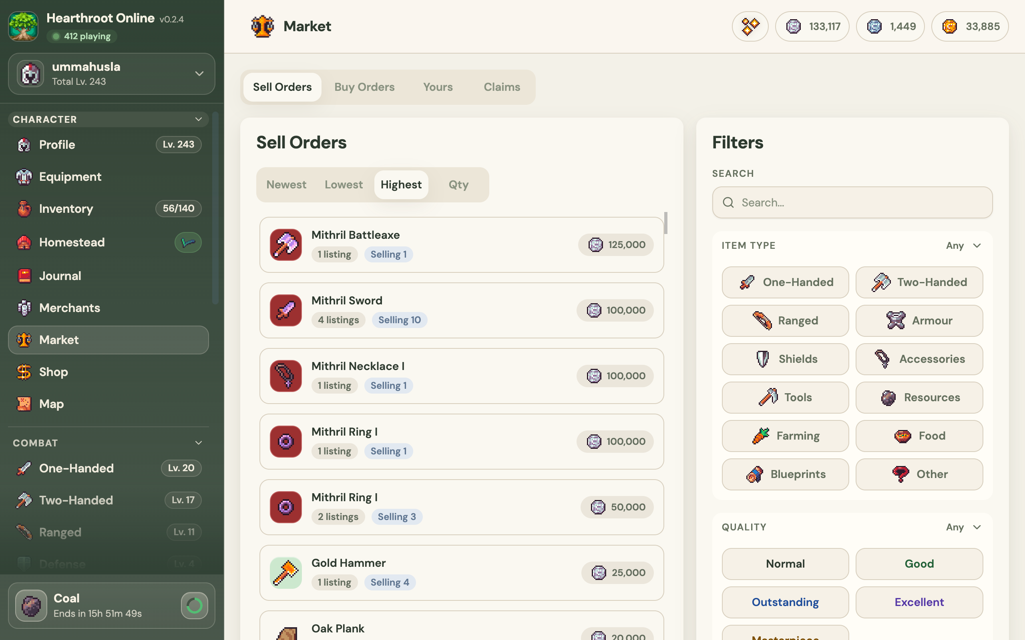Toggle the Resources item type filter
This screenshot has height=640, width=1025.
pos(919,398)
